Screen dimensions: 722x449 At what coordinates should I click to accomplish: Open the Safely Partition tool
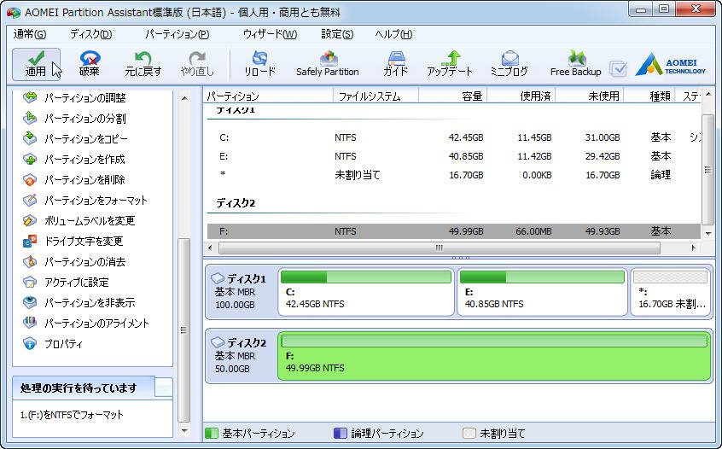tap(328, 64)
